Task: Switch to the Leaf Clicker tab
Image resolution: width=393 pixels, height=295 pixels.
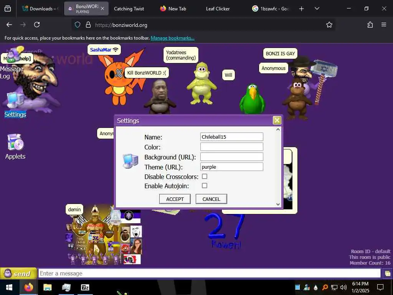Action: tap(218, 9)
